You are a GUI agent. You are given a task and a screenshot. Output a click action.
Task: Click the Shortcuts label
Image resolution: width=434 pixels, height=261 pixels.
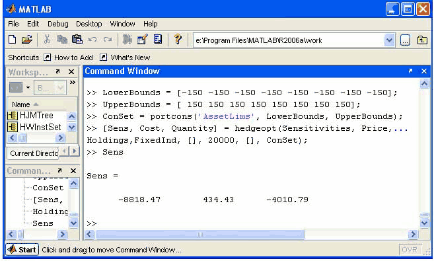24,57
